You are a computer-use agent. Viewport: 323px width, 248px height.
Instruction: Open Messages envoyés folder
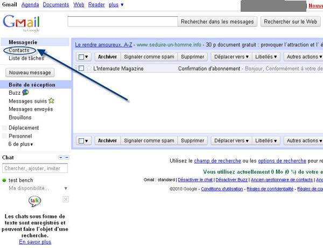pyautogui.click(x=31, y=109)
